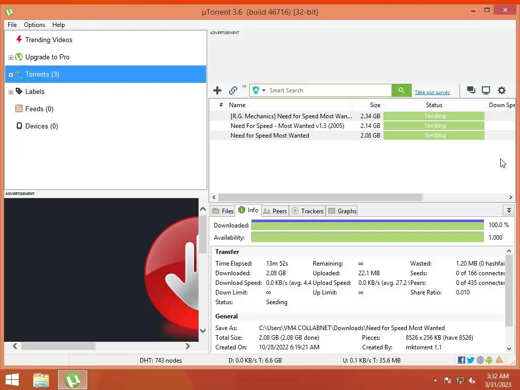Open the search provider dropdown arrow
The image size is (520, 390).
click(x=264, y=90)
